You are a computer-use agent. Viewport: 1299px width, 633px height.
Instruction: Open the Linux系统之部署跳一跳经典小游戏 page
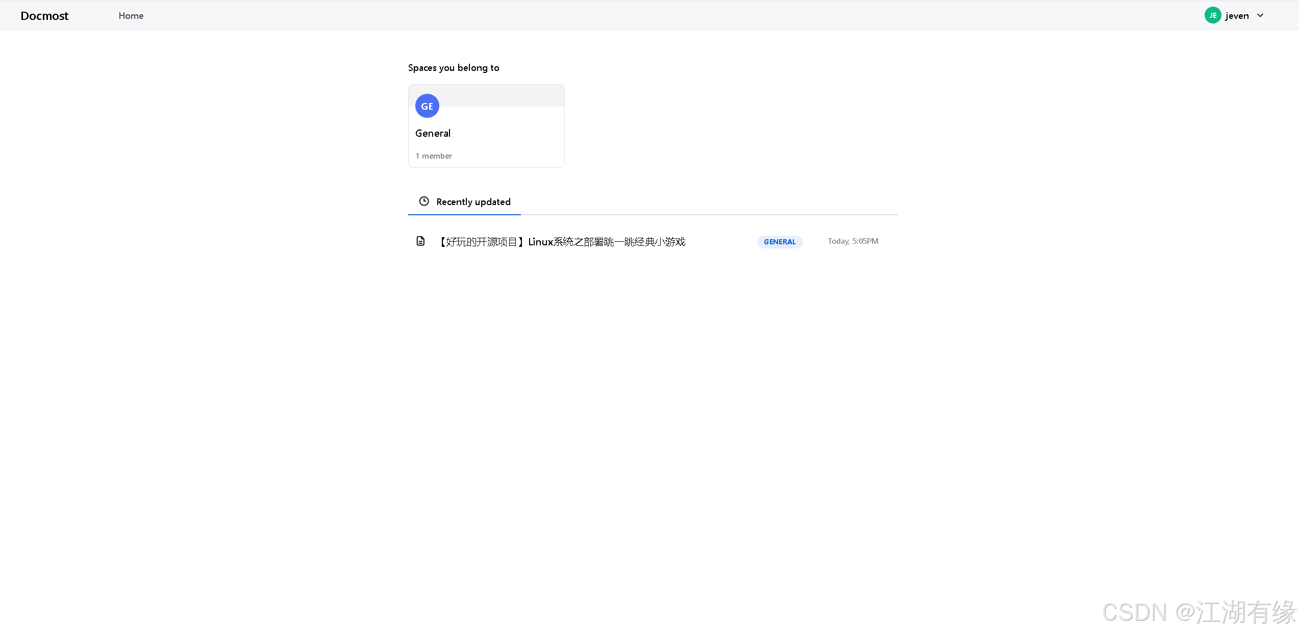pos(607,242)
